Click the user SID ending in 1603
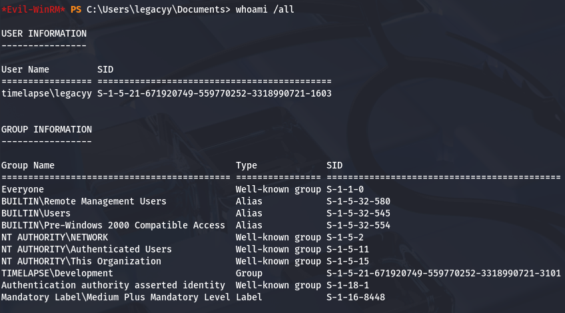Viewport: 565px width, 313px height. click(x=214, y=93)
